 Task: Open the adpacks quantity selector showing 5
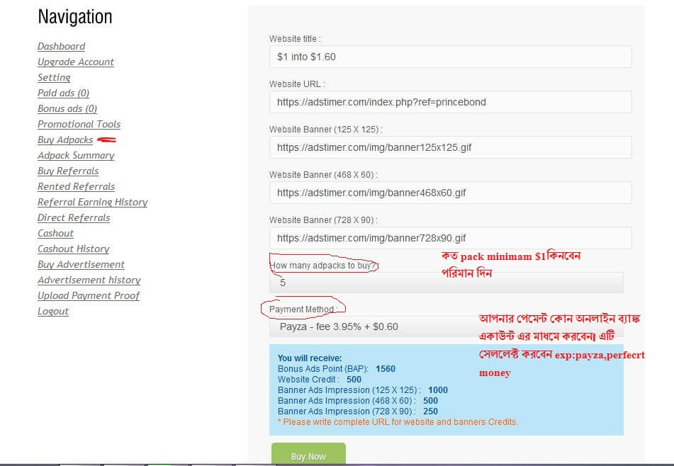coord(446,283)
